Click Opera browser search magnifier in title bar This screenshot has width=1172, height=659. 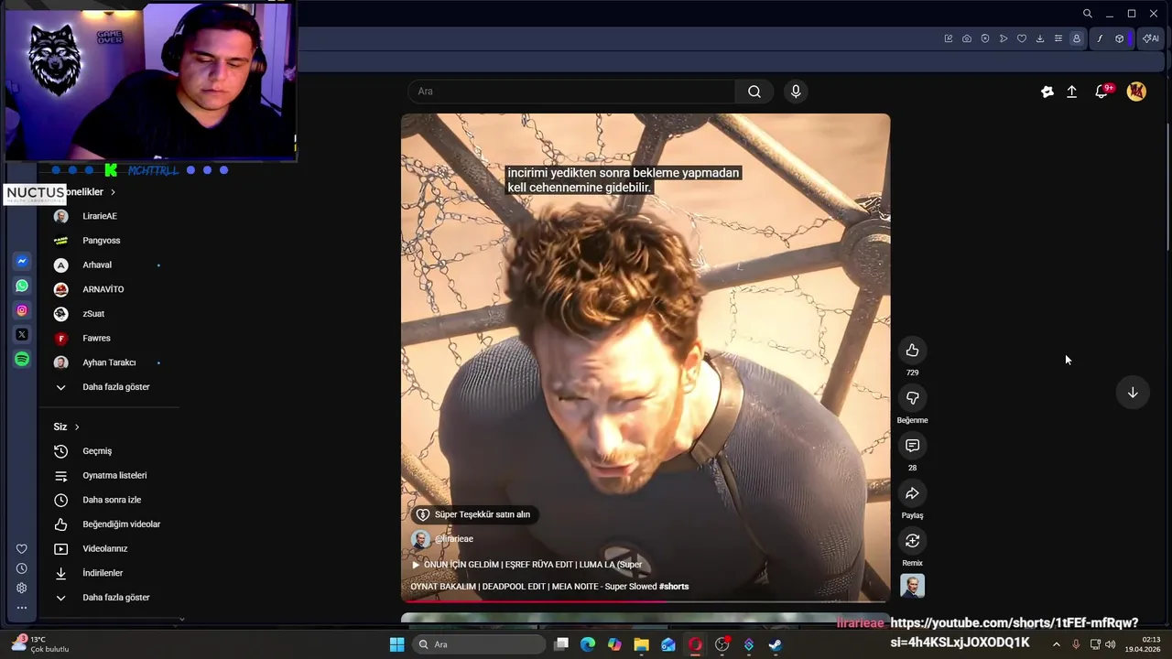click(x=1087, y=14)
